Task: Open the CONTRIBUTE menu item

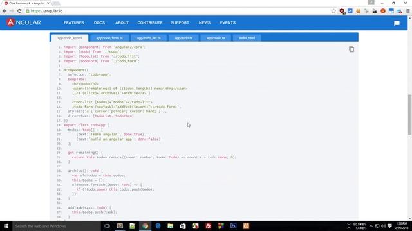Action: point(150,23)
